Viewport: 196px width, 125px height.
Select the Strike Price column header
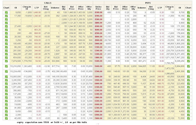(98, 8)
